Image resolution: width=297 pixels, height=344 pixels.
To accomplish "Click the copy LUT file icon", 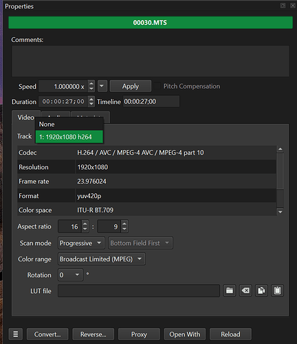I will point(261,290).
